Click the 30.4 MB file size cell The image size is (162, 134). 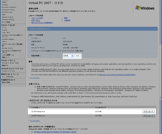(98, 112)
